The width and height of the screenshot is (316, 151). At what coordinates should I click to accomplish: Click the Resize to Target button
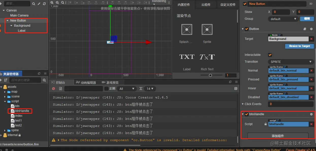click(x=300, y=46)
